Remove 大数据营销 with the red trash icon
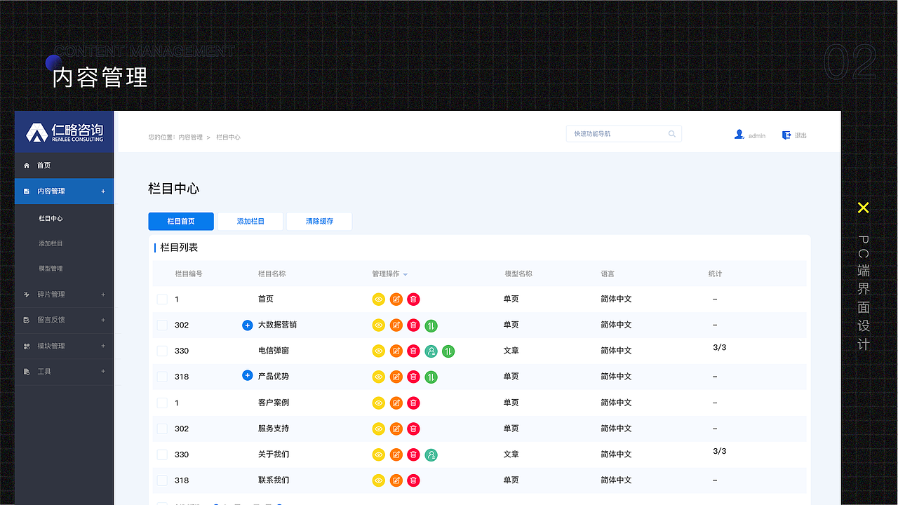This screenshot has height=505, width=898. point(414,325)
